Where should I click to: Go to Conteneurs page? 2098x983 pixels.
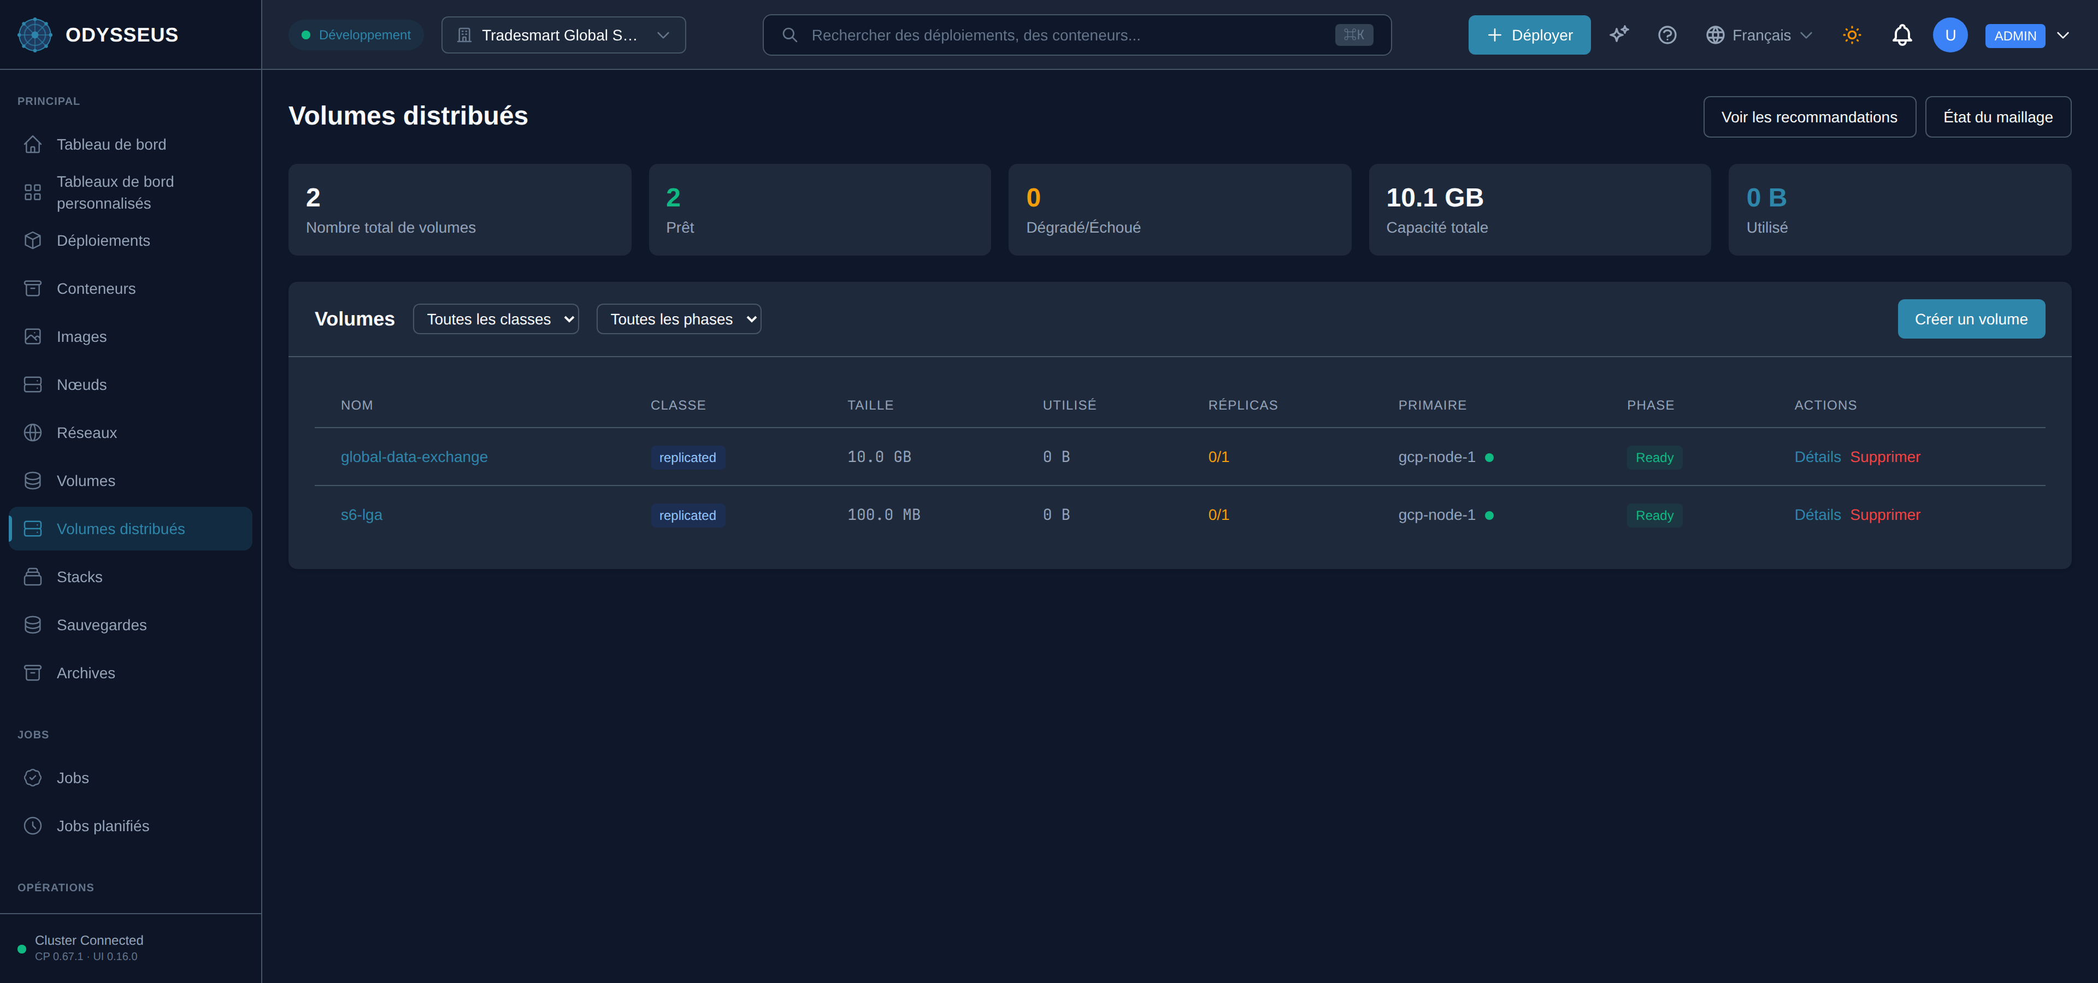pos(131,288)
